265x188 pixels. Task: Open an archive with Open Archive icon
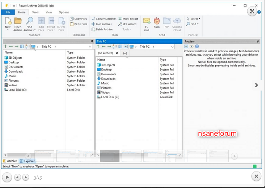(18, 21)
